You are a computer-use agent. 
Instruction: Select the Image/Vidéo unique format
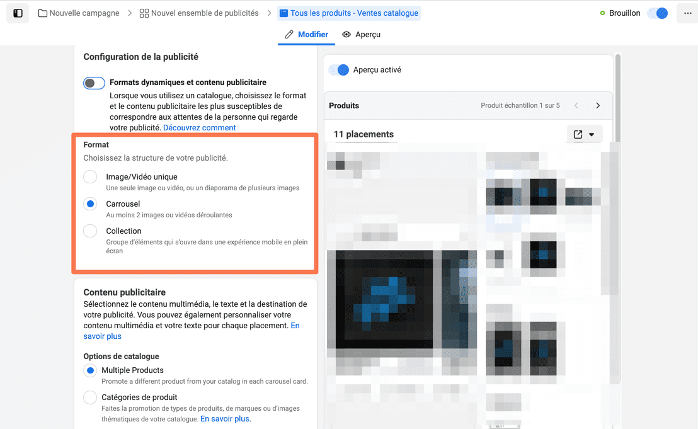pos(90,176)
